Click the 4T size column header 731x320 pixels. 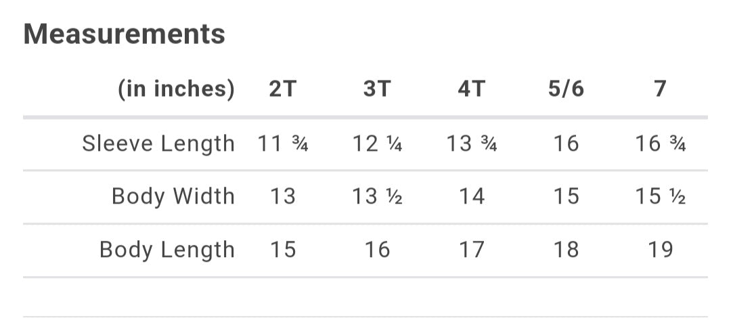(472, 89)
